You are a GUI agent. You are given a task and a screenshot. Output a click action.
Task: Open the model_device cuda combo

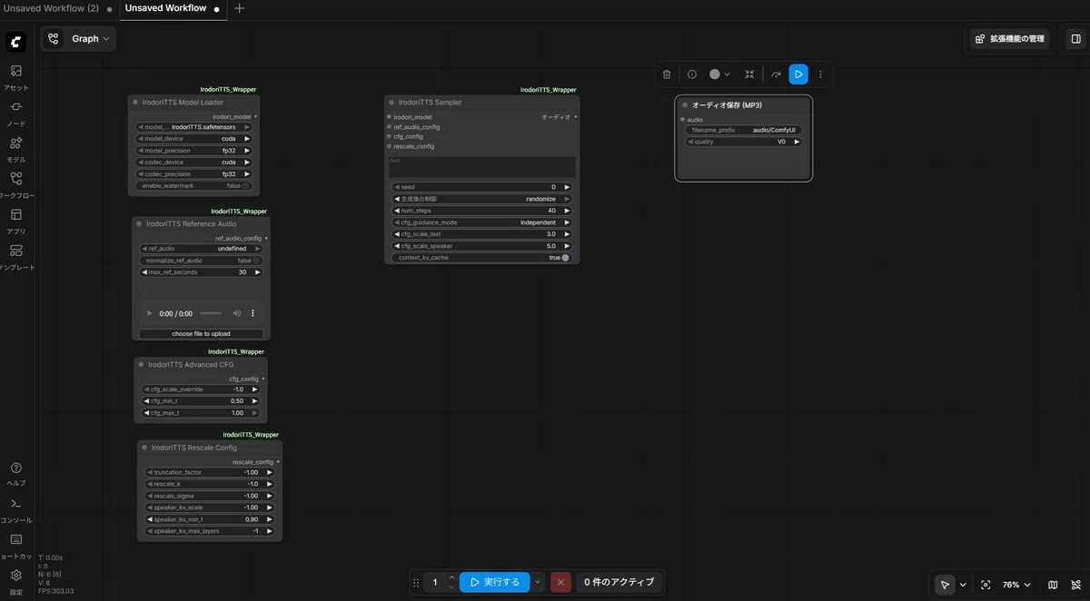[x=193, y=139]
